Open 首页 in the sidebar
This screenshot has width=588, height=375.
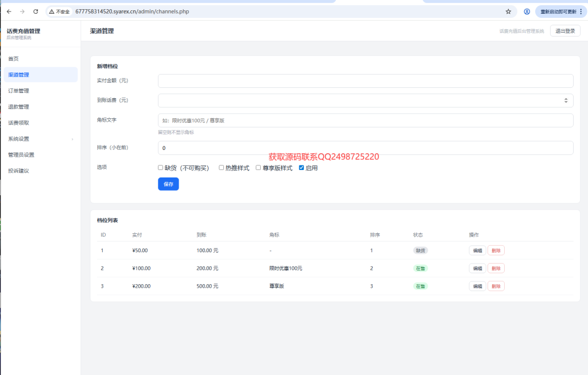click(41, 59)
